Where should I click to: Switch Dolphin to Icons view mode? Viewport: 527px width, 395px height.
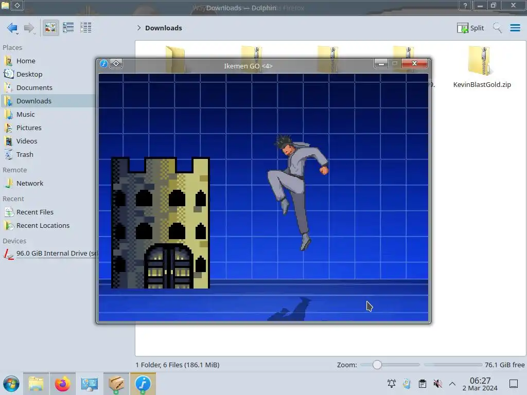(x=50, y=28)
